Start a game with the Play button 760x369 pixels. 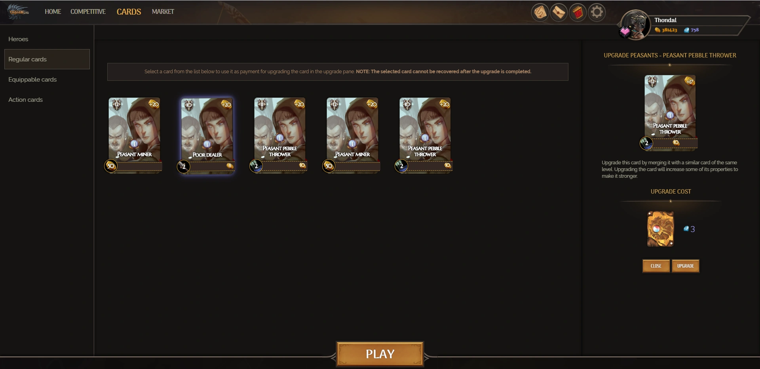(x=380, y=354)
